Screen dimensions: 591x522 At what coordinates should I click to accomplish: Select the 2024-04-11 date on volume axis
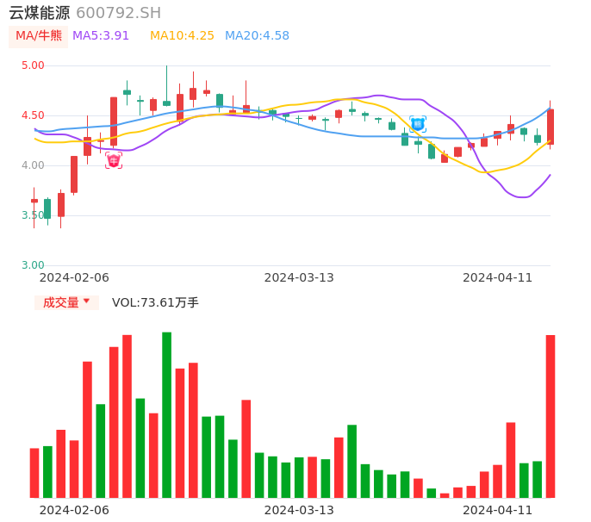[498, 510]
